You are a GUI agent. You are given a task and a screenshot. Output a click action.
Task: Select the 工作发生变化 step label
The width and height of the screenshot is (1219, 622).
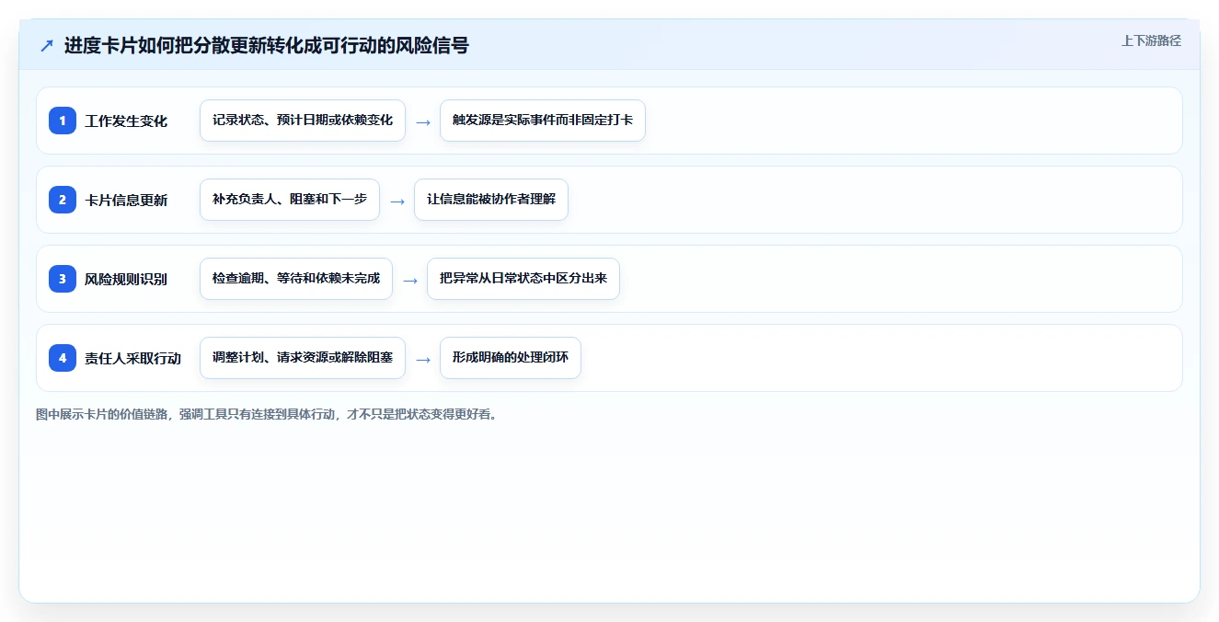126,121
